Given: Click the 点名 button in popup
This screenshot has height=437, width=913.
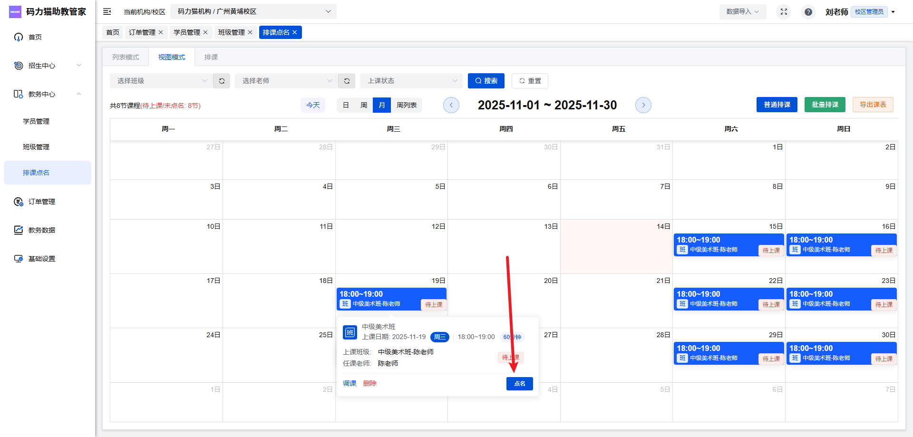Looking at the screenshot, I should [x=519, y=384].
